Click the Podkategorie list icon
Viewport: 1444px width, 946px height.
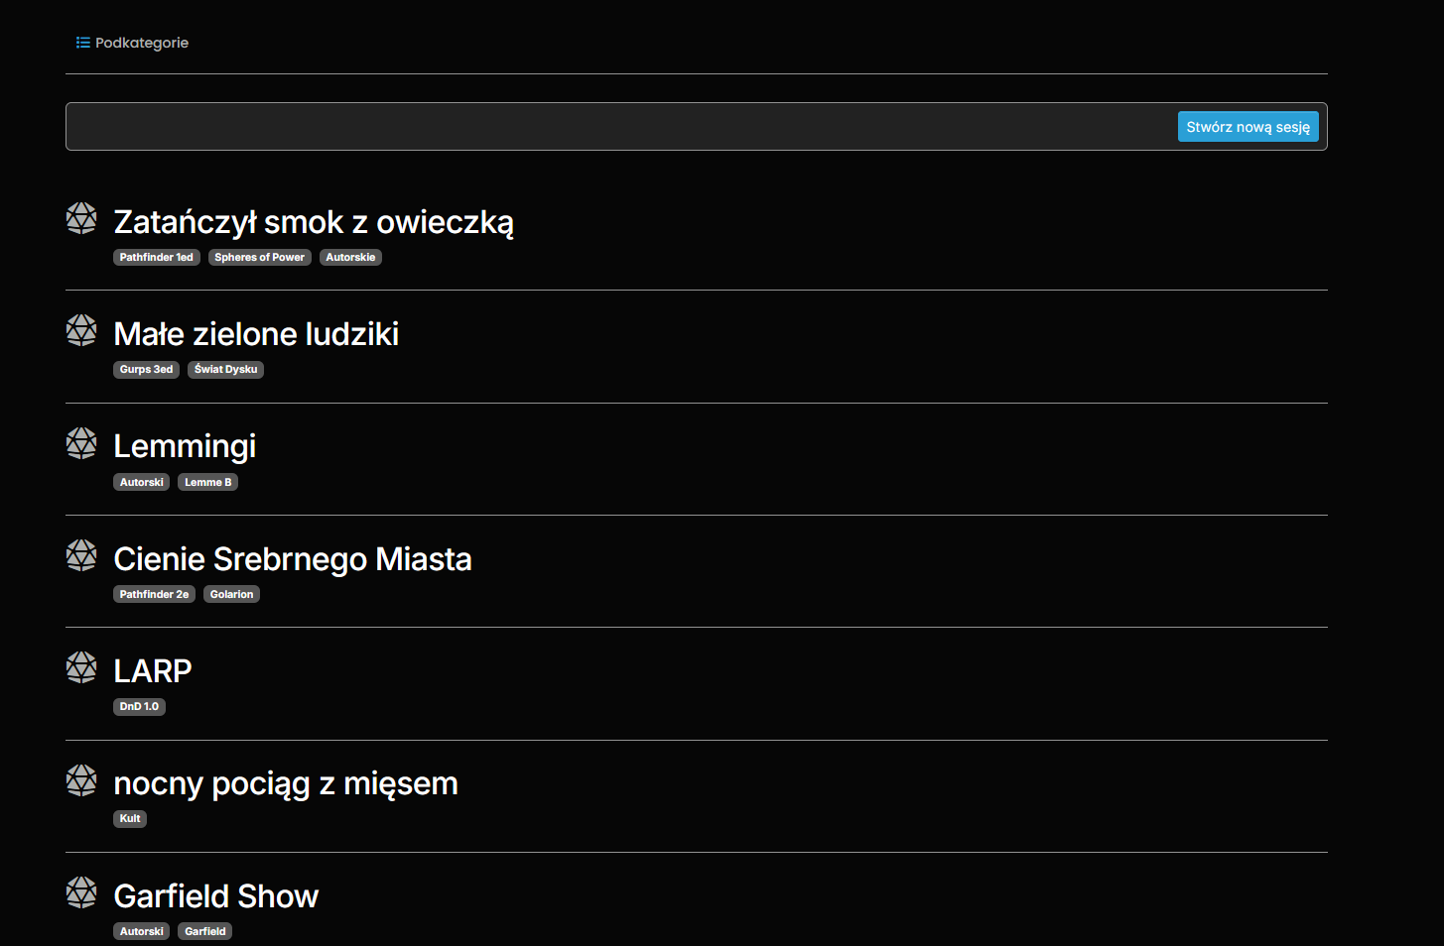pyautogui.click(x=83, y=43)
